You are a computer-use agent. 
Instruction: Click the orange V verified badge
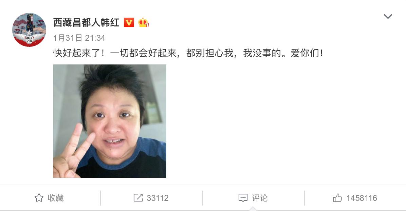[x=129, y=22]
